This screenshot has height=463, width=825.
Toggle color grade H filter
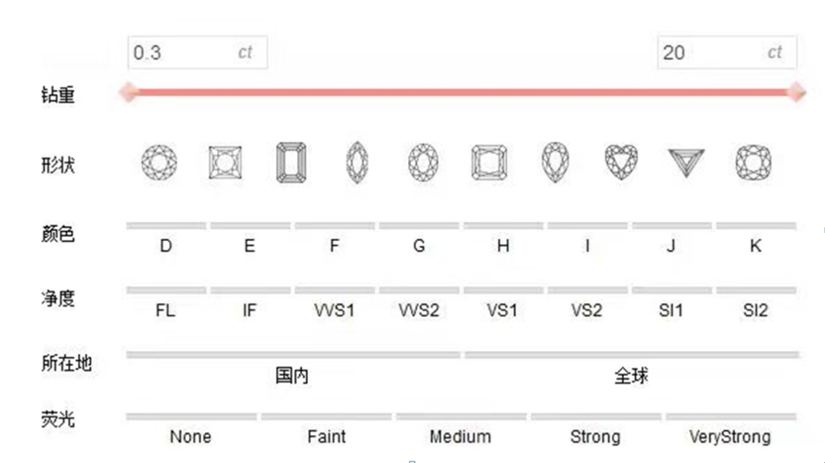coord(503,237)
